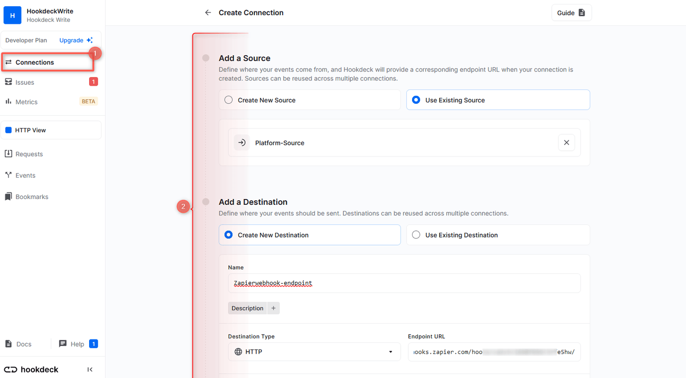Open the Guide
This screenshot has height=378, width=686.
pyautogui.click(x=571, y=12)
